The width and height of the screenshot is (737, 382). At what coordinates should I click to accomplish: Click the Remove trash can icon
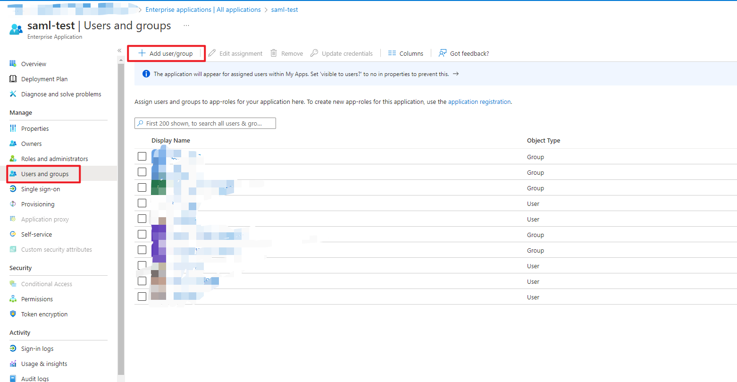click(x=274, y=53)
